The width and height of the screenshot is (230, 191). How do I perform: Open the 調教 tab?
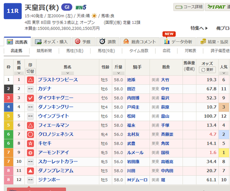107,42
